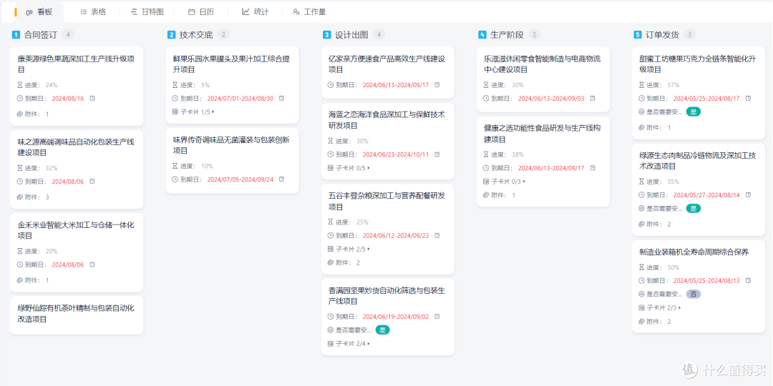This screenshot has width=773, height=386.
Task: Open the 绿野仙踪有机茶叶 project card
Action: click(77, 314)
